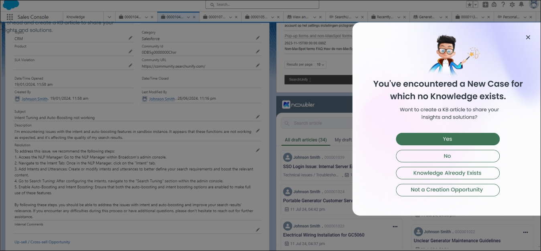541x251 pixels.
Task: Open the notifications bell
Action: tap(521, 4)
